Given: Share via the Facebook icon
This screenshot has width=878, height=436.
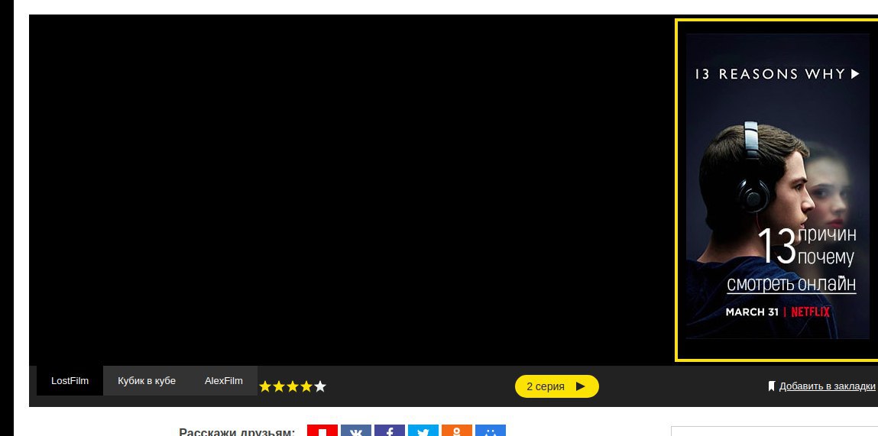Looking at the screenshot, I should (x=390, y=431).
